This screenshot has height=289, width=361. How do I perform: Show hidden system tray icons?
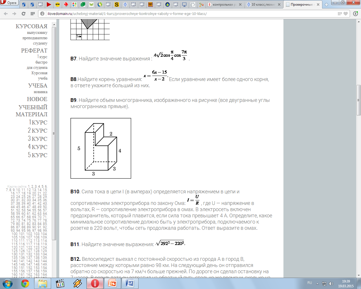317,283
